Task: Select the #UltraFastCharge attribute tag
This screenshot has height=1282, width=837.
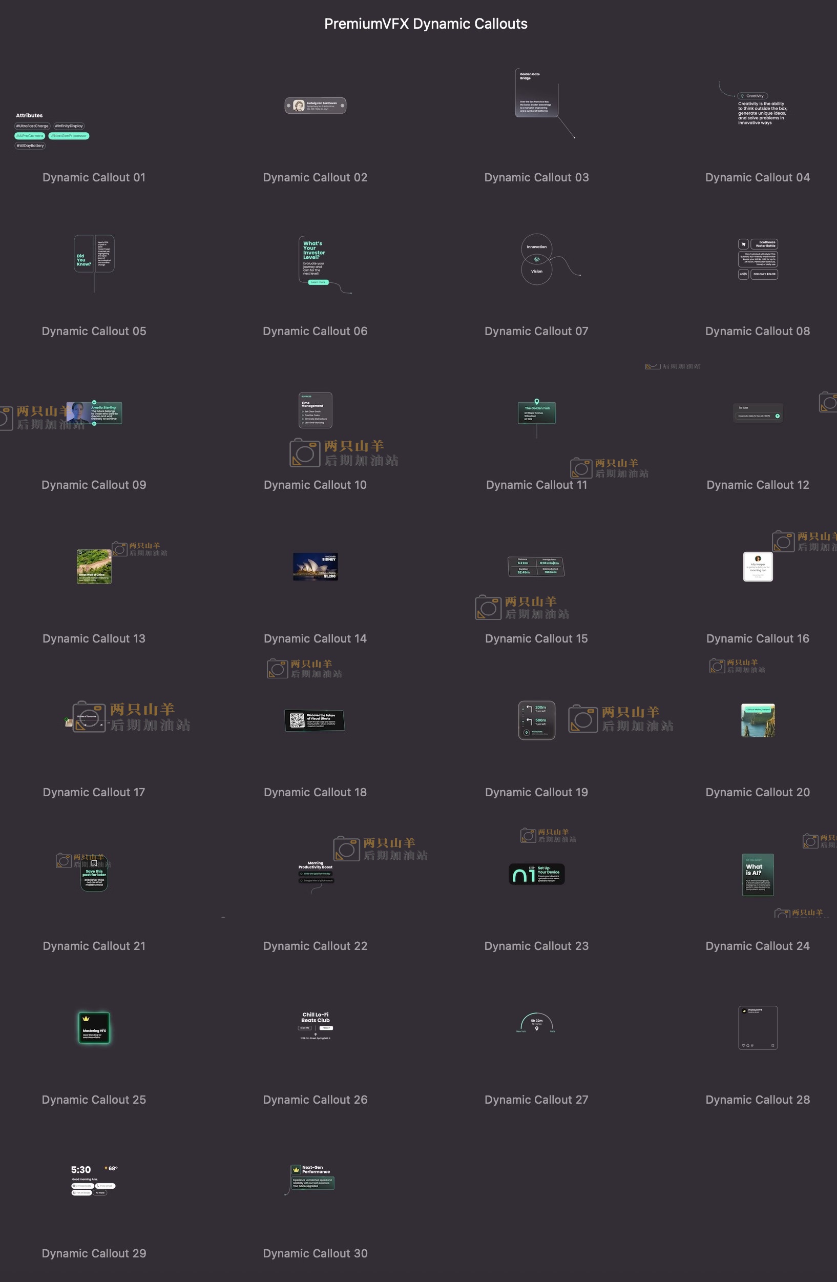Action: click(x=32, y=126)
